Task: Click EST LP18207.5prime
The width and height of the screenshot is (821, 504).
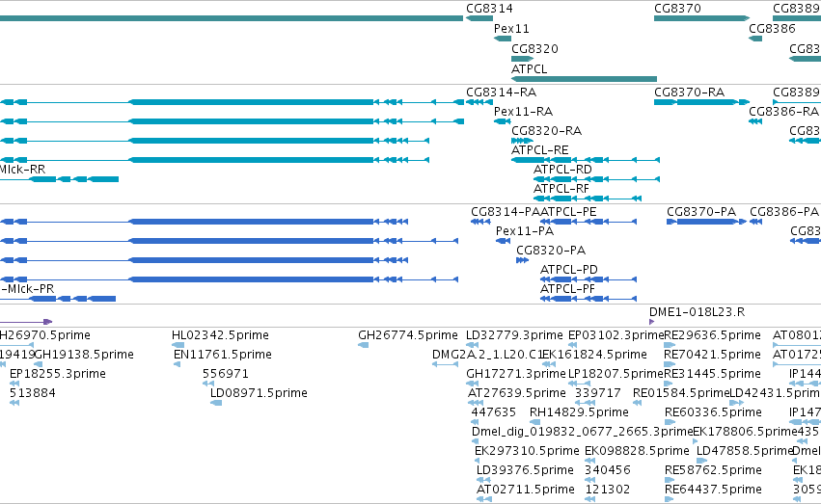Action: point(616,374)
